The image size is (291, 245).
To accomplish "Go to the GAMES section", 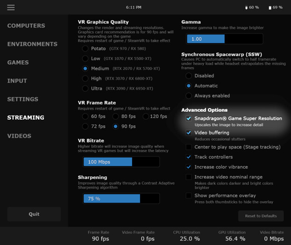I will pos(18,62).
